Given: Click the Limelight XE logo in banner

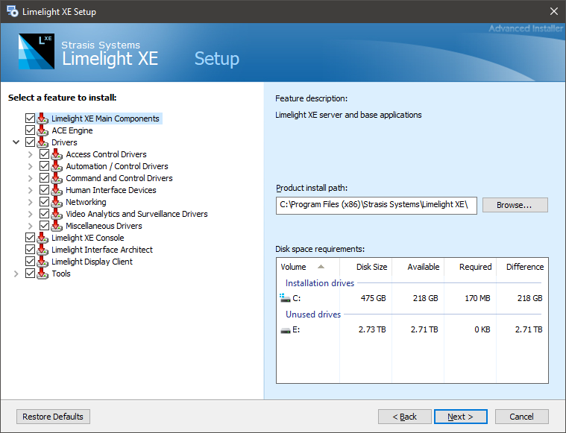Looking at the screenshot, I should pyautogui.click(x=37, y=51).
